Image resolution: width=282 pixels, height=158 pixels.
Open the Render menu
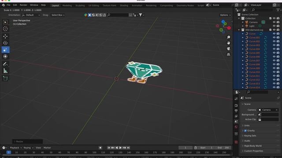[23, 5]
